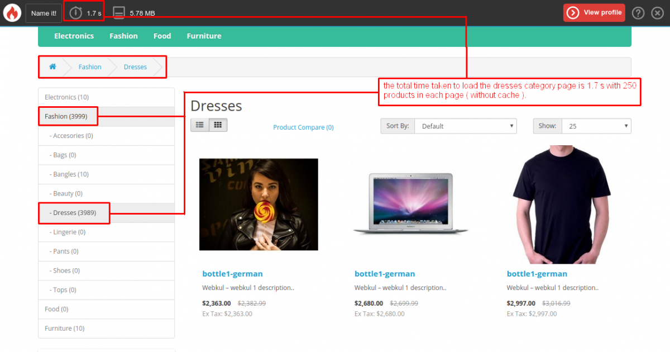Select Default in the Sort By combo box
The height and width of the screenshot is (352, 670).
point(465,126)
